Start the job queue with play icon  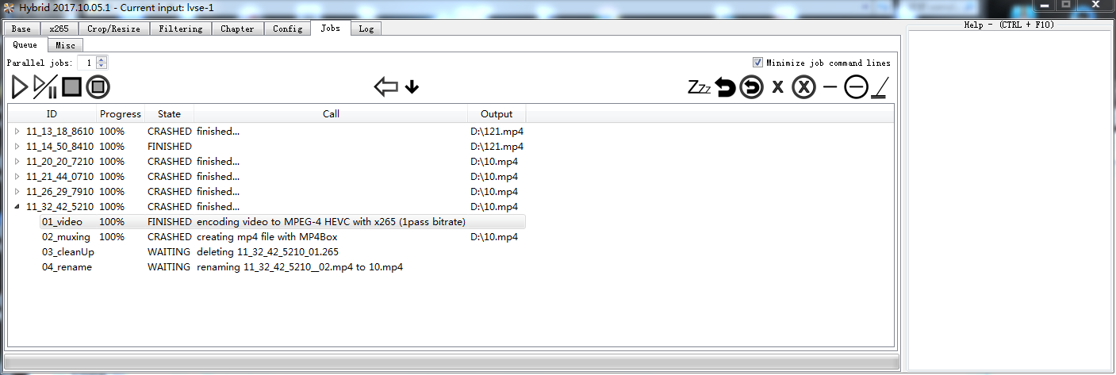point(20,86)
